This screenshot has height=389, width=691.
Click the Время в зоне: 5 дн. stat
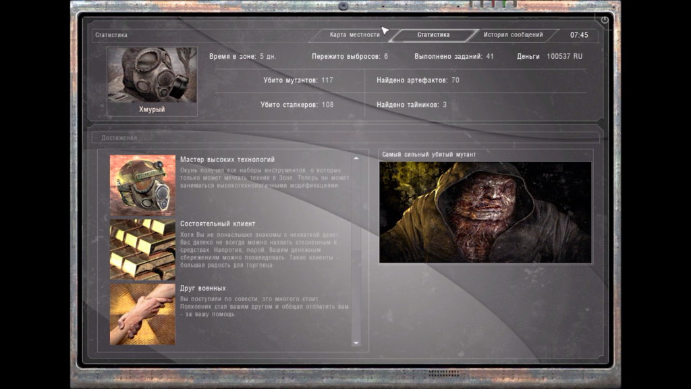(243, 57)
